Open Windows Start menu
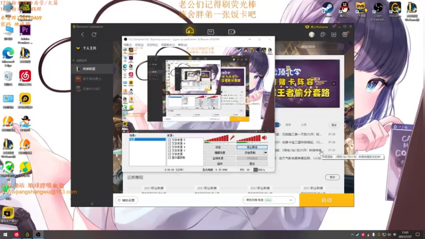 (x=5, y=235)
